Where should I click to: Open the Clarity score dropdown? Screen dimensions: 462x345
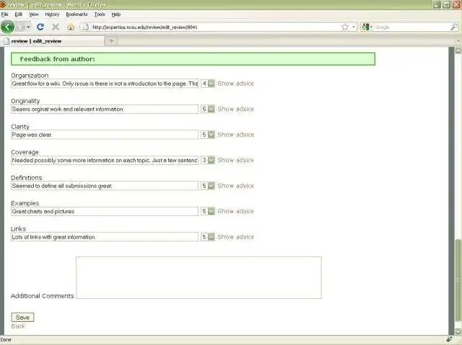tap(208, 135)
